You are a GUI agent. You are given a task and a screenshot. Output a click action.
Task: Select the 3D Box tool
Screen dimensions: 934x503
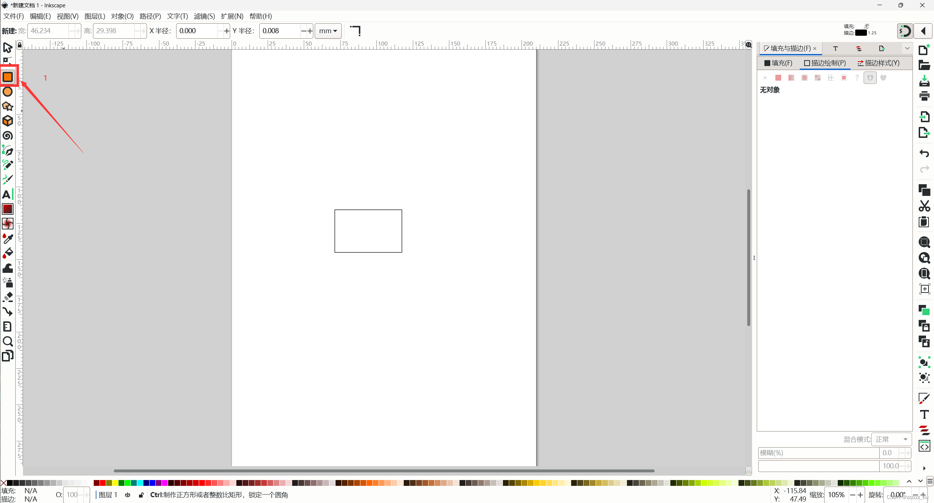[x=8, y=121]
